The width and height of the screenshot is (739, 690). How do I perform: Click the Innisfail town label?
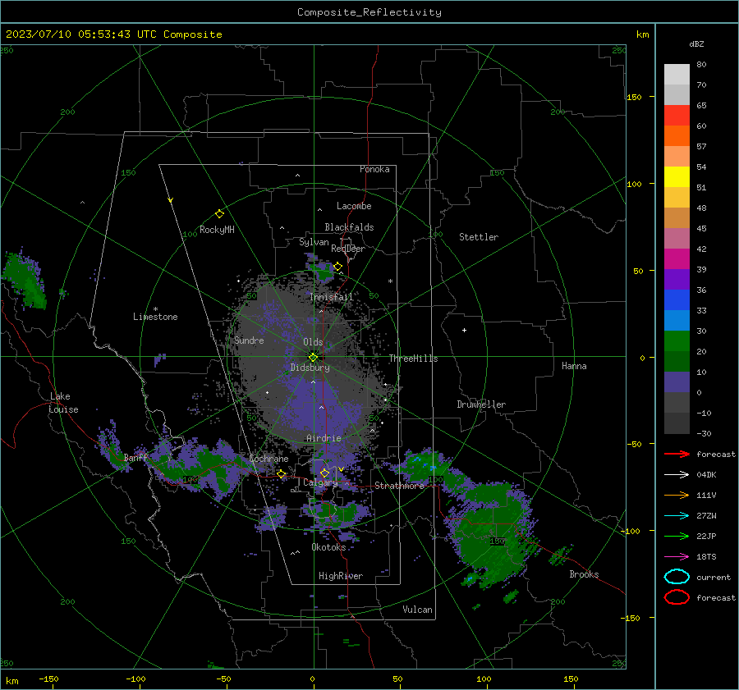[332, 297]
